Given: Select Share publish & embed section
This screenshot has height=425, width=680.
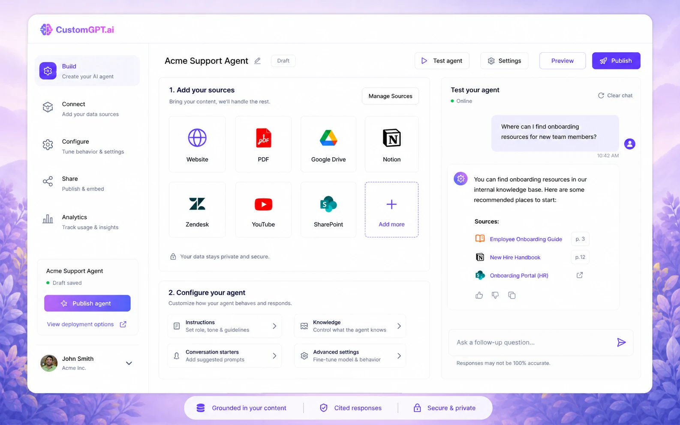Looking at the screenshot, I should tap(87, 183).
